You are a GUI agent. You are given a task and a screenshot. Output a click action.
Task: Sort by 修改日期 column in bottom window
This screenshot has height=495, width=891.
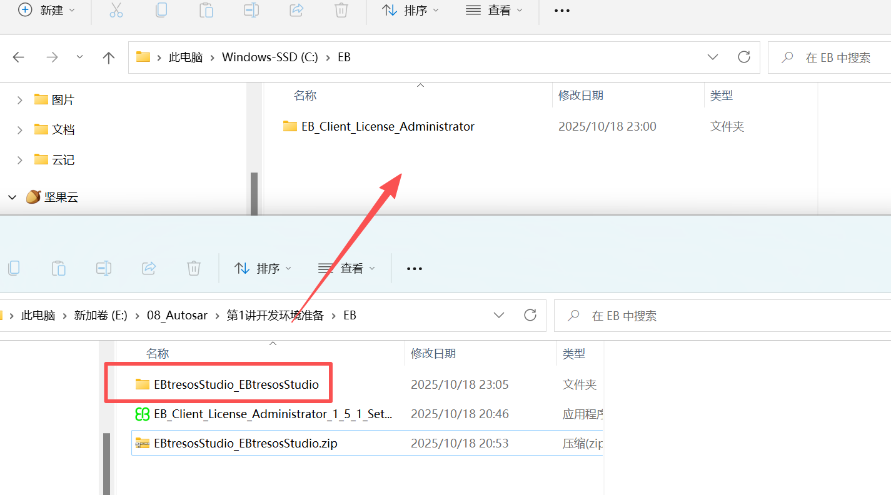tap(433, 354)
